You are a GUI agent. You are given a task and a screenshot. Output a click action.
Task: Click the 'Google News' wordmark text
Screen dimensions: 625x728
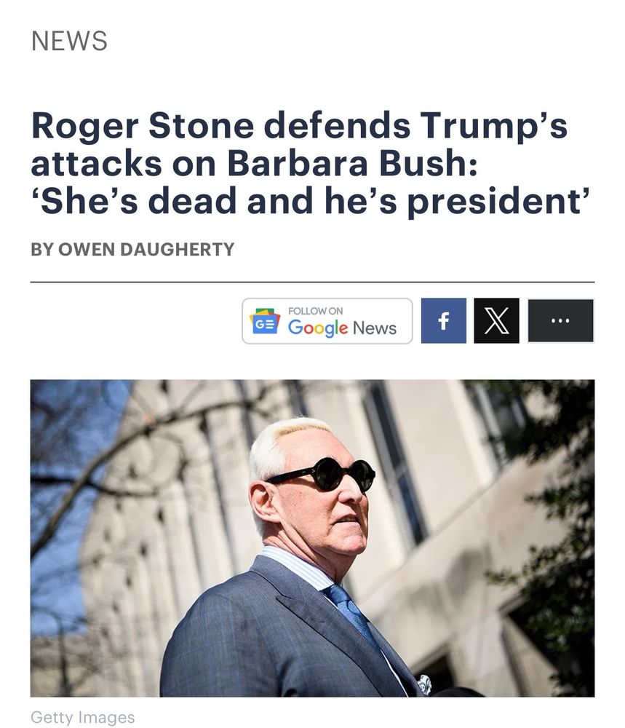342,328
